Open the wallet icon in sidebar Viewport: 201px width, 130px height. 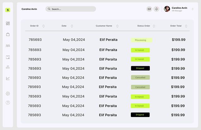point(8,57)
